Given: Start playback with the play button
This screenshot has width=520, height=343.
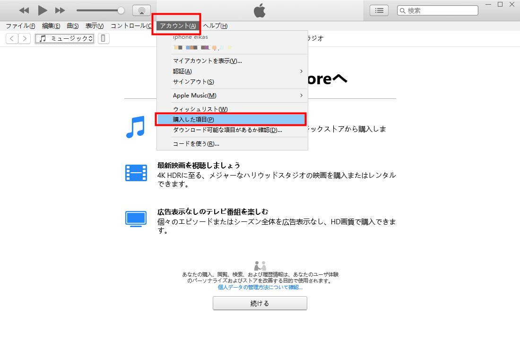Looking at the screenshot, I should click(42, 10).
